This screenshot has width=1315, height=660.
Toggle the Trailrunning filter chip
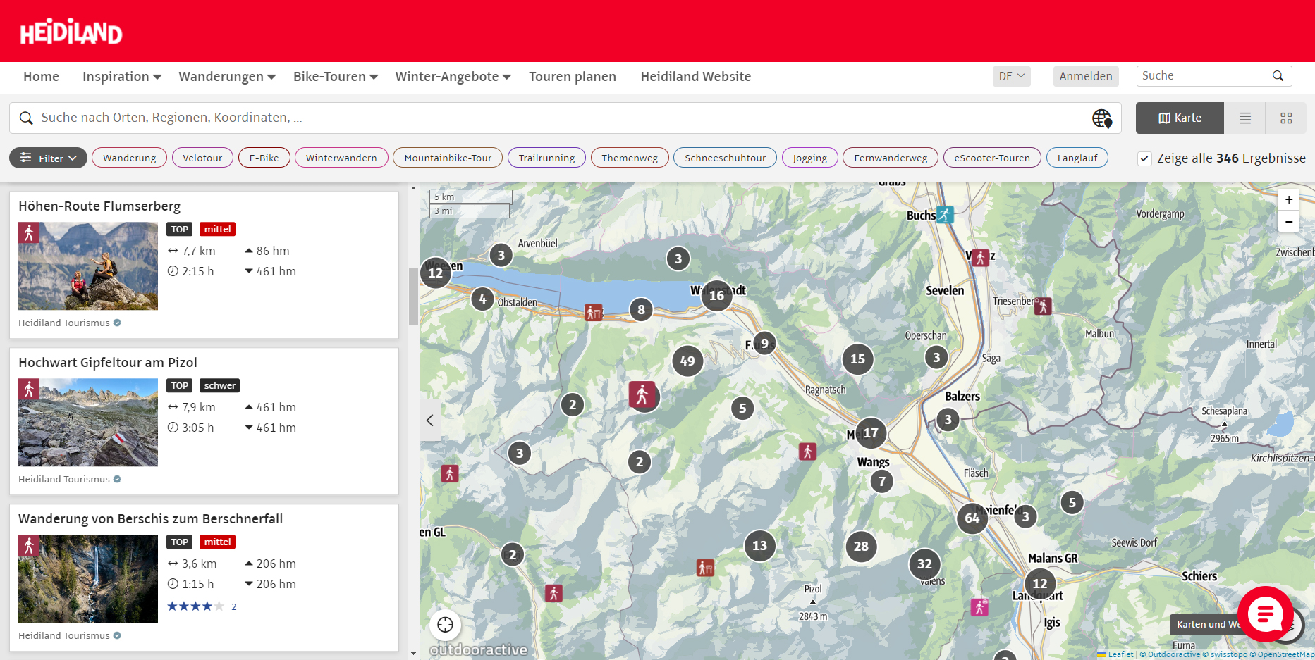click(x=546, y=158)
